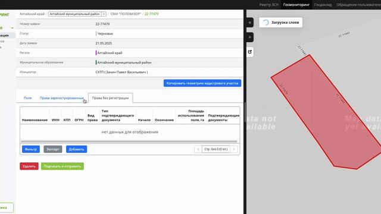Screen dimensions: 381x214
Task: Click date value 21.05.2025
Action: pyautogui.click(x=104, y=43)
